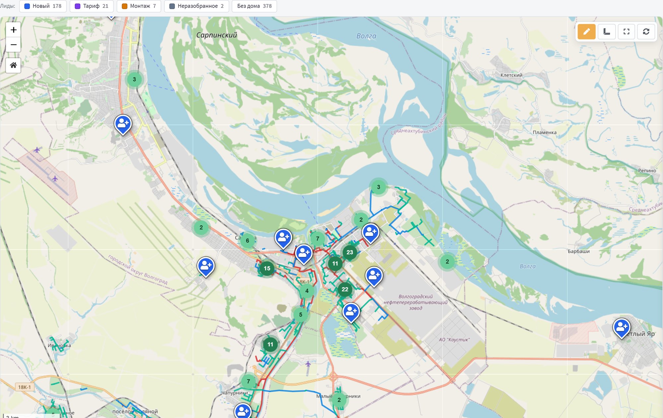Expand cluster 2 near Малые Чапурники

[x=339, y=400]
